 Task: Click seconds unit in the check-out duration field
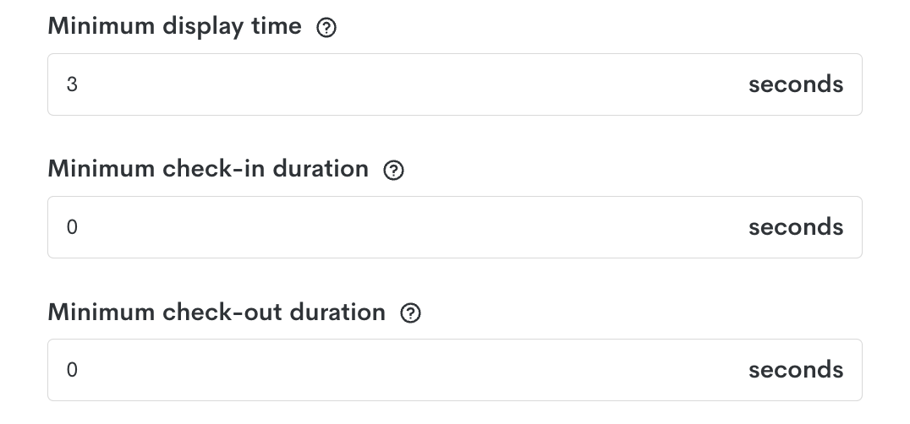pyautogui.click(x=796, y=370)
